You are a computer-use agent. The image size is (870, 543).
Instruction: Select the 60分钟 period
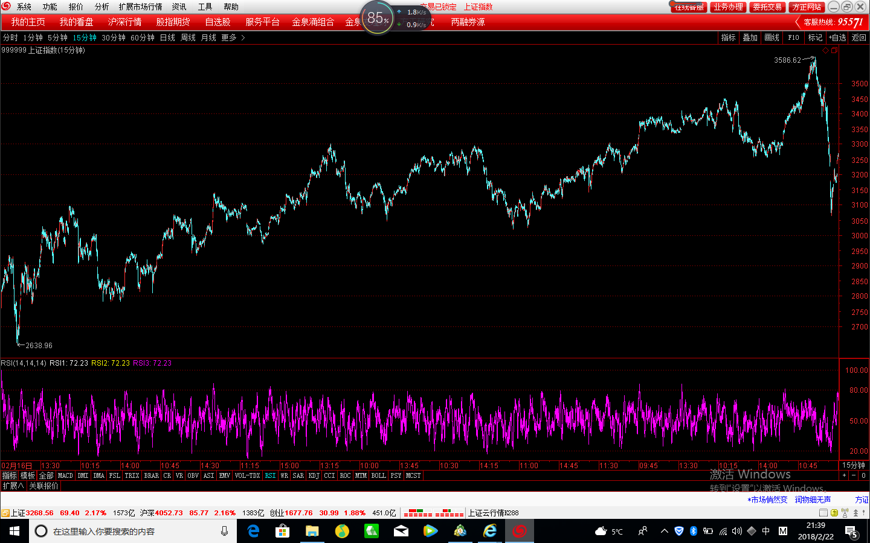click(x=143, y=37)
